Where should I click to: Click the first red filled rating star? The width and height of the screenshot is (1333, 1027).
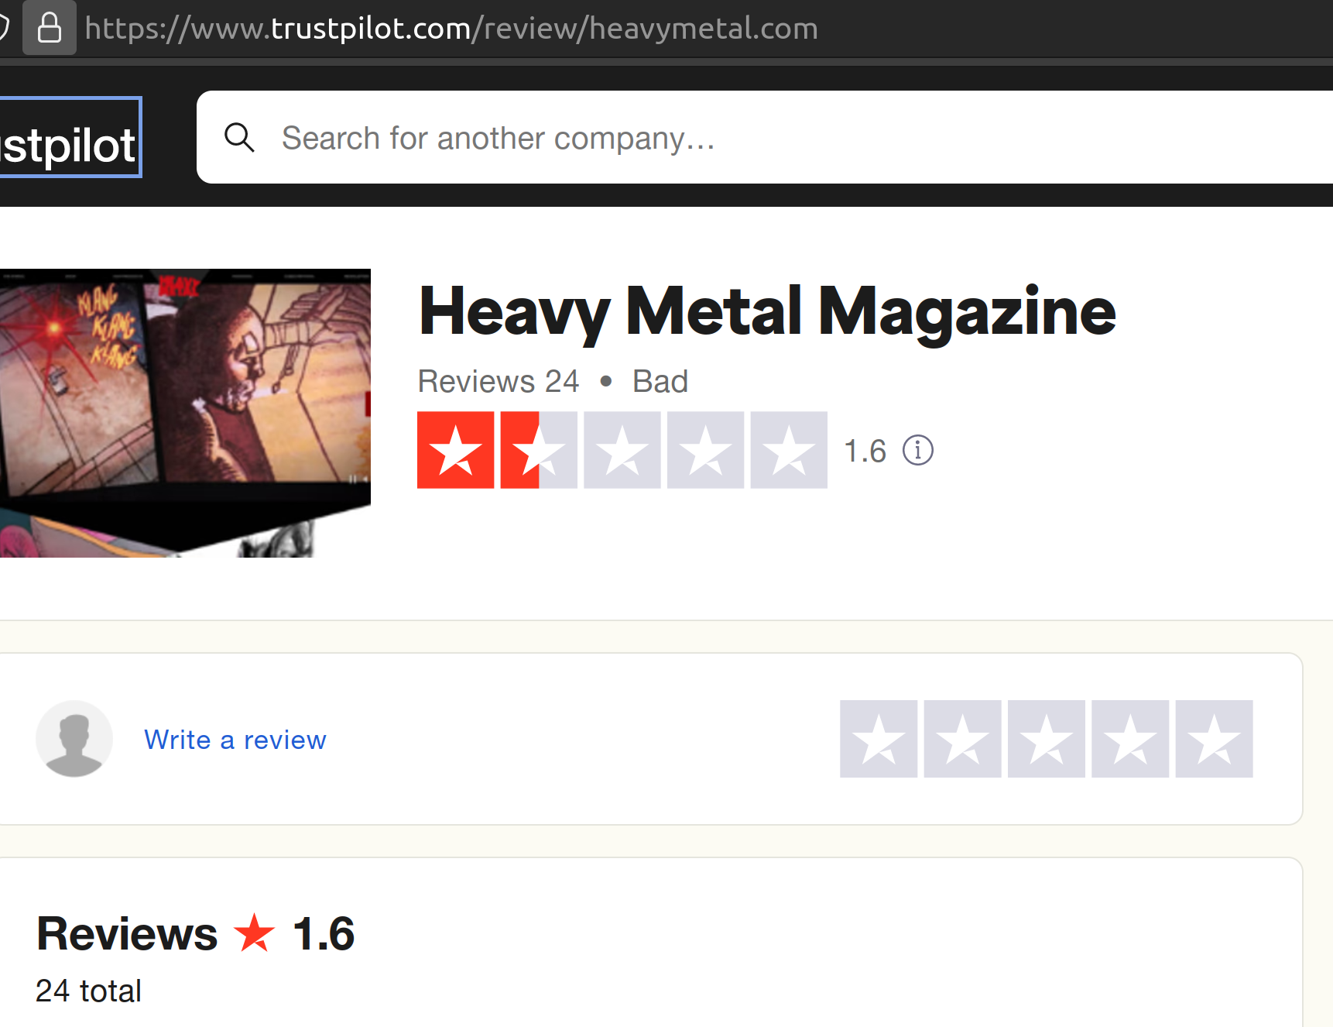pyautogui.click(x=455, y=450)
